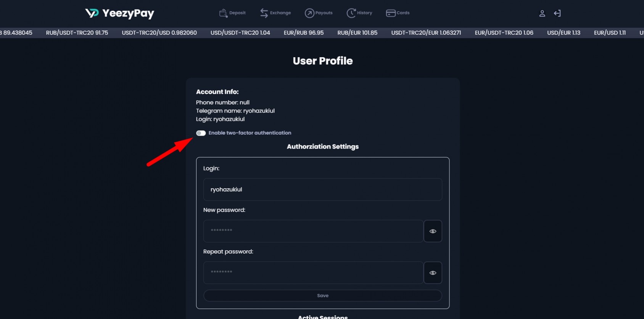
Task: Click the YeezyPay logo
Action: [x=119, y=13]
